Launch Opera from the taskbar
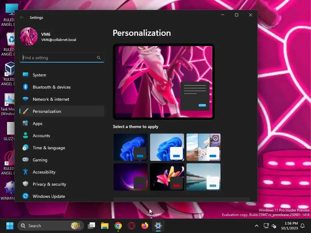The width and height of the screenshot is (311, 233). click(131, 226)
